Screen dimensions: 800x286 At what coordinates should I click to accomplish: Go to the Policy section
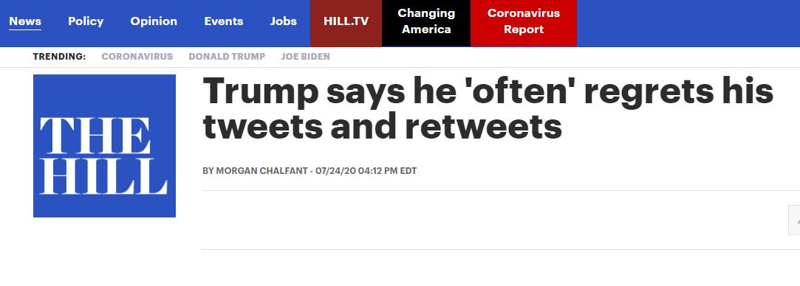86,21
